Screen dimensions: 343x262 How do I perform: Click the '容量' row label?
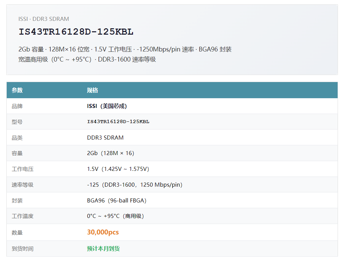pos(17,153)
